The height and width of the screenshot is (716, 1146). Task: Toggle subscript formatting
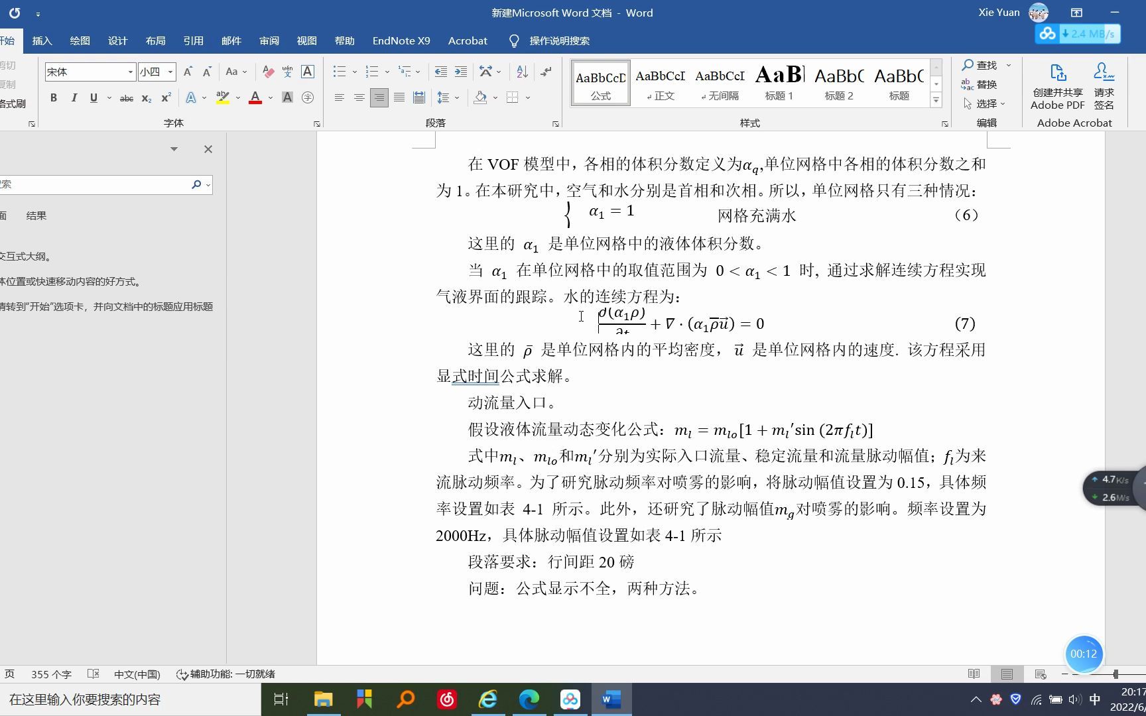pos(147,97)
